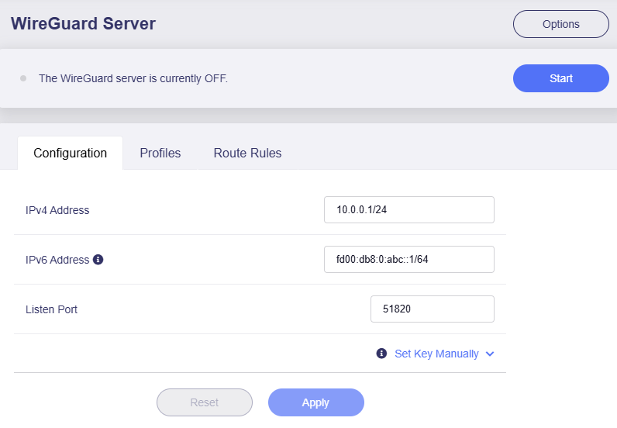Click the IPv4 Address label
The image size is (617, 428).
pos(57,210)
